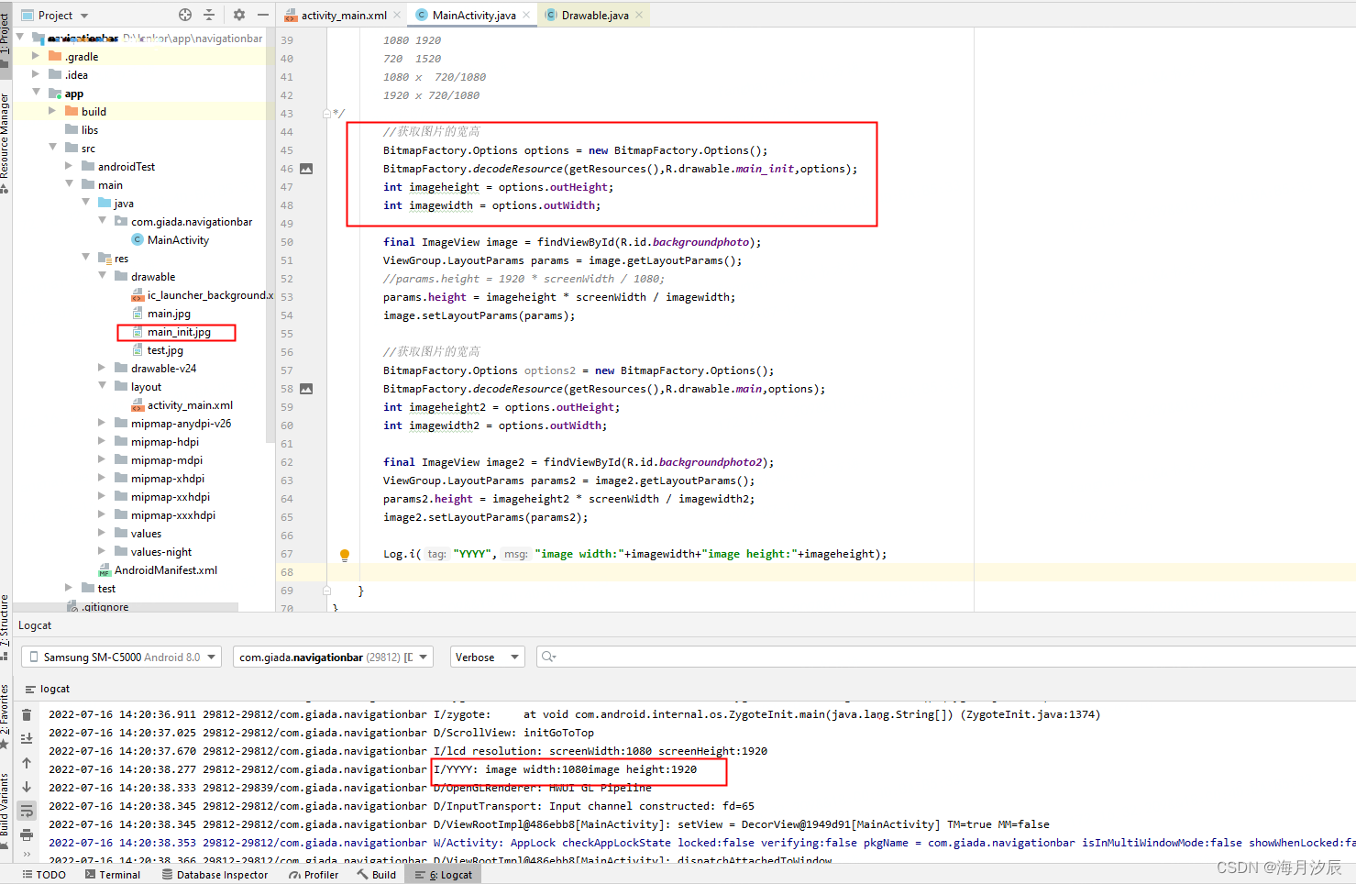The height and width of the screenshot is (884, 1356).
Task: Select main.jpg in drawable folder
Action: [160, 314]
